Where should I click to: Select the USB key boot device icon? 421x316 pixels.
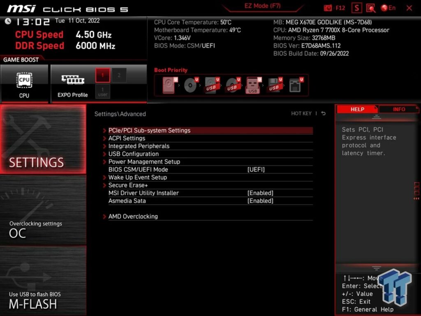click(x=253, y=86)
